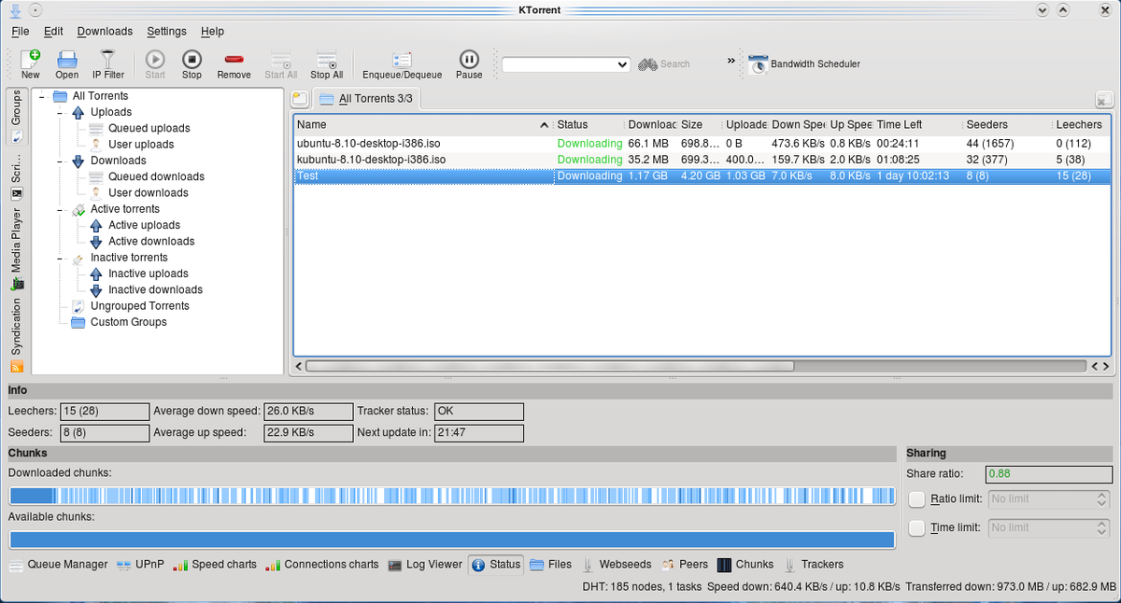Open the IP Filter tool

tap(107, 63)
